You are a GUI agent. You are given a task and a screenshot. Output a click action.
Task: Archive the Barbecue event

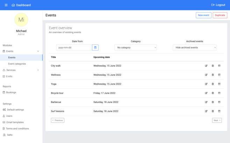[x=219, y=102]
